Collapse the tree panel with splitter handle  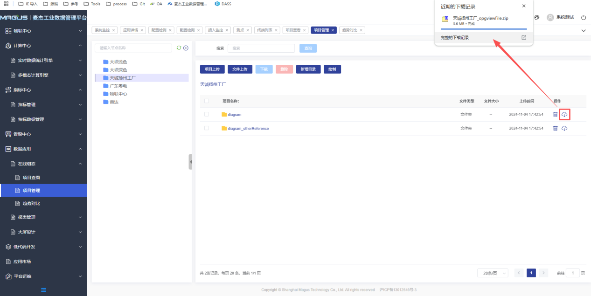(x=190, y=162)
